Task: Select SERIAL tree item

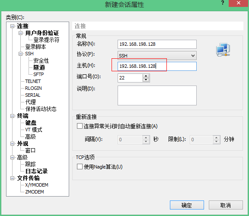Action: point(33,95)
